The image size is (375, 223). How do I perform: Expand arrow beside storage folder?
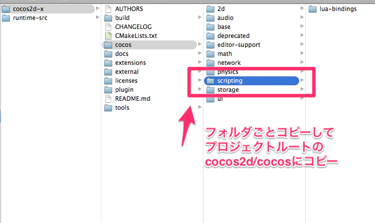[x=302, y=89]
